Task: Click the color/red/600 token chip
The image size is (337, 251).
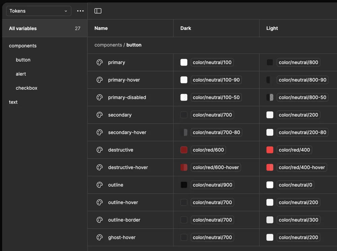Action: coord(208,150)
